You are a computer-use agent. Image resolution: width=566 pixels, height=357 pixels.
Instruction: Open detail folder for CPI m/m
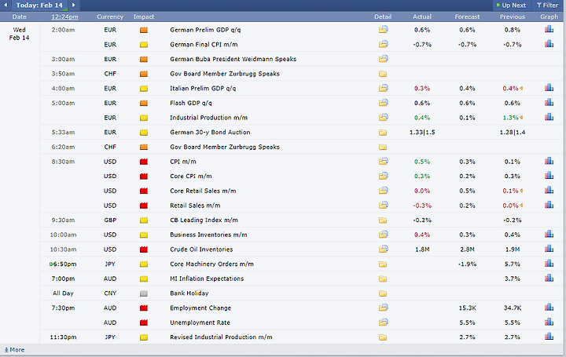coord(384,162)
